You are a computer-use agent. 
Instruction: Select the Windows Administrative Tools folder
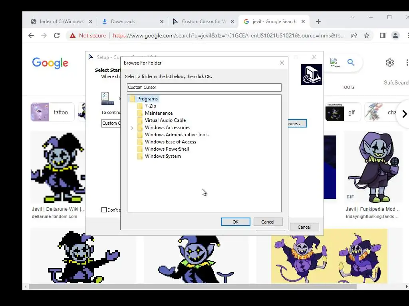[177, 135]
